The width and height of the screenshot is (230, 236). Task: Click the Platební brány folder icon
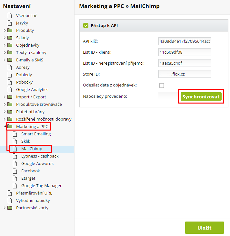point(10,112)
